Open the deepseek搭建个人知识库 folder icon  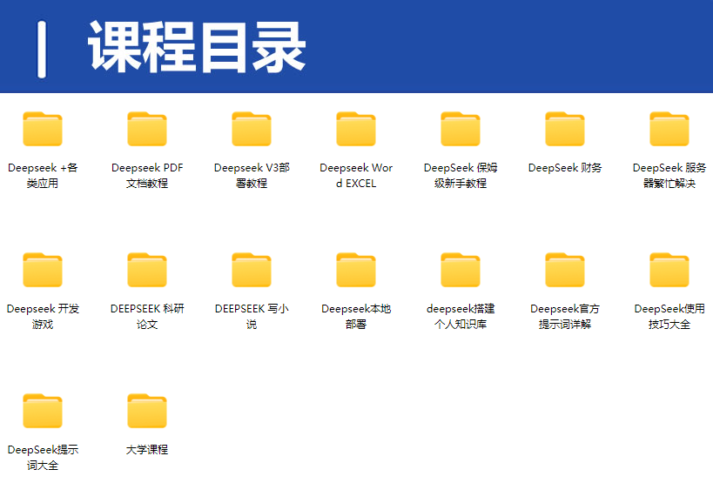(461, 270)
